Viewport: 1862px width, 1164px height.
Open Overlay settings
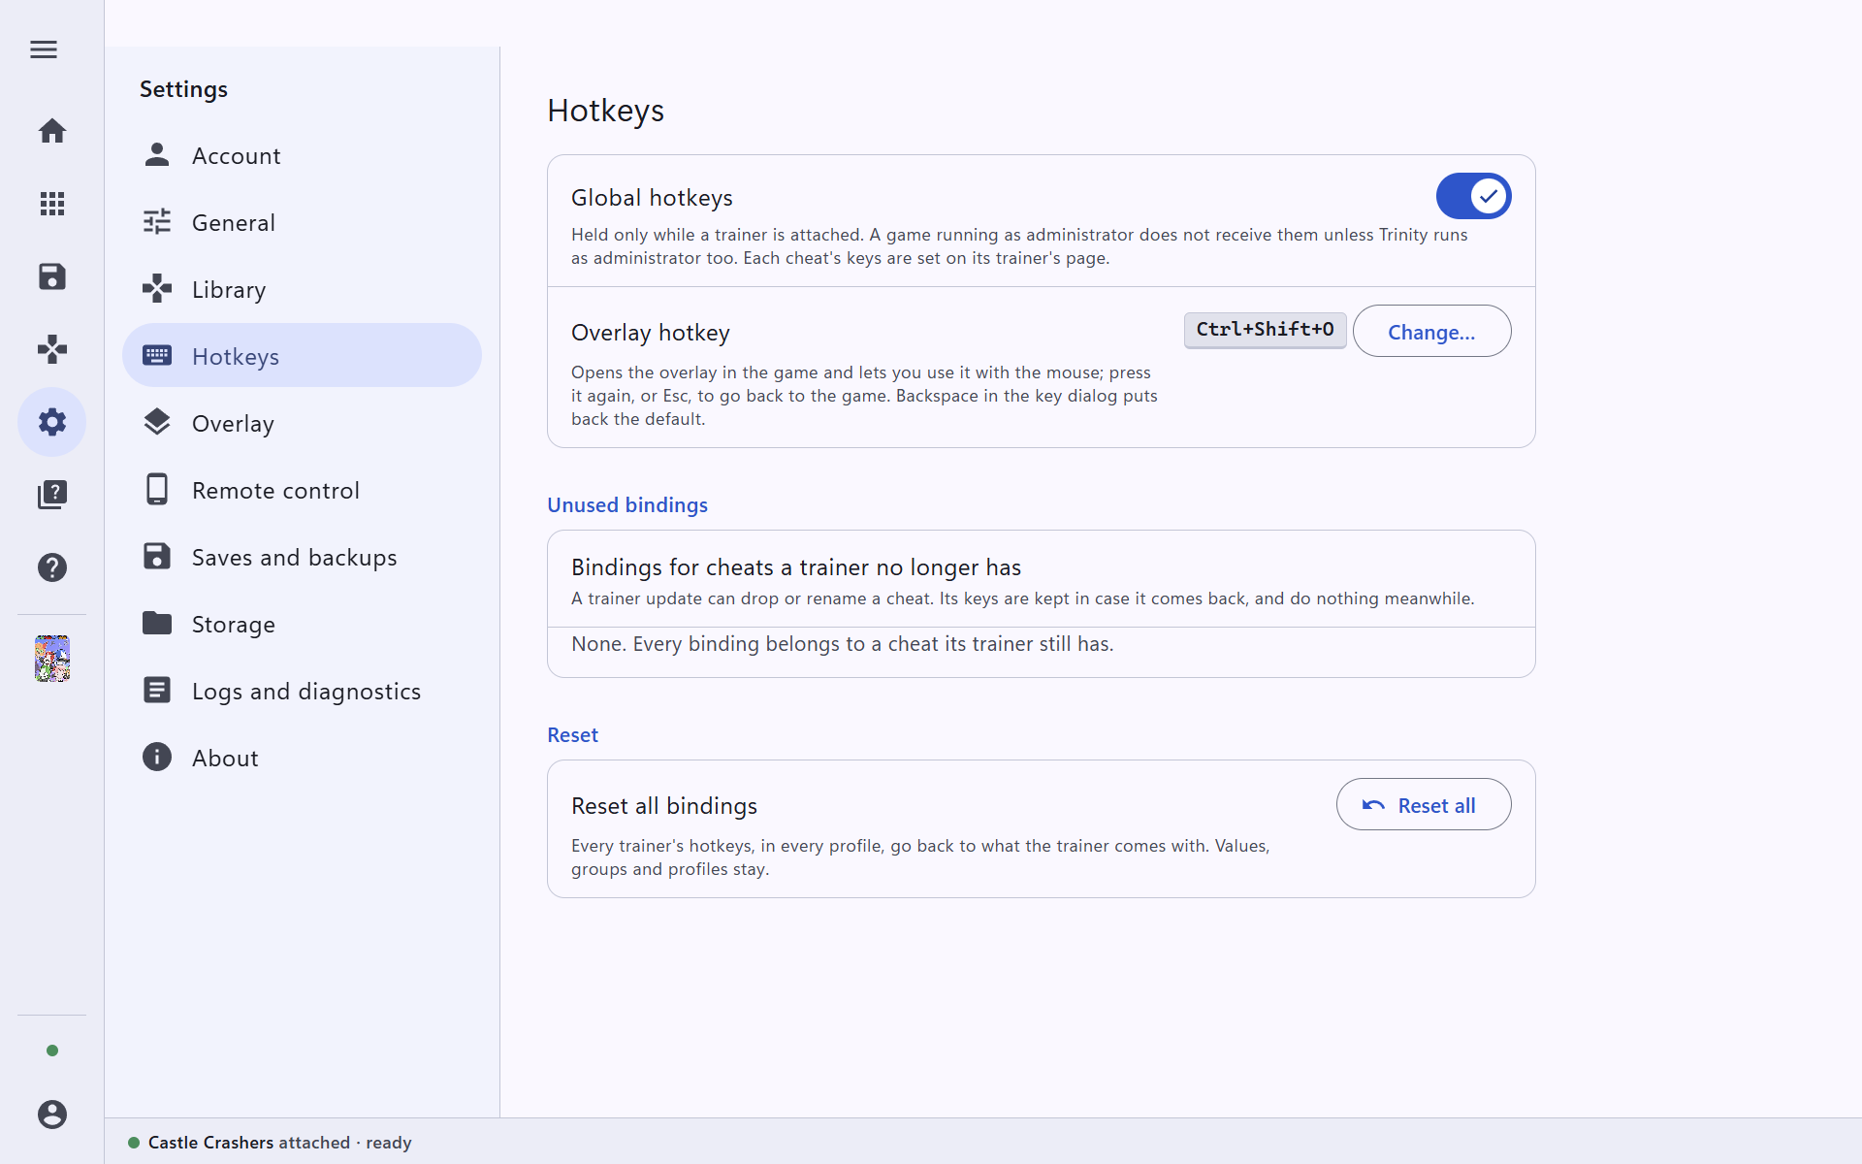click(x=302, y=423)
